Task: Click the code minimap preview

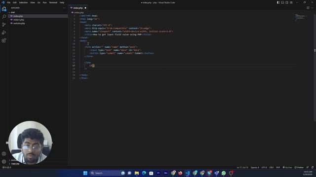Action: pos(301,18)
